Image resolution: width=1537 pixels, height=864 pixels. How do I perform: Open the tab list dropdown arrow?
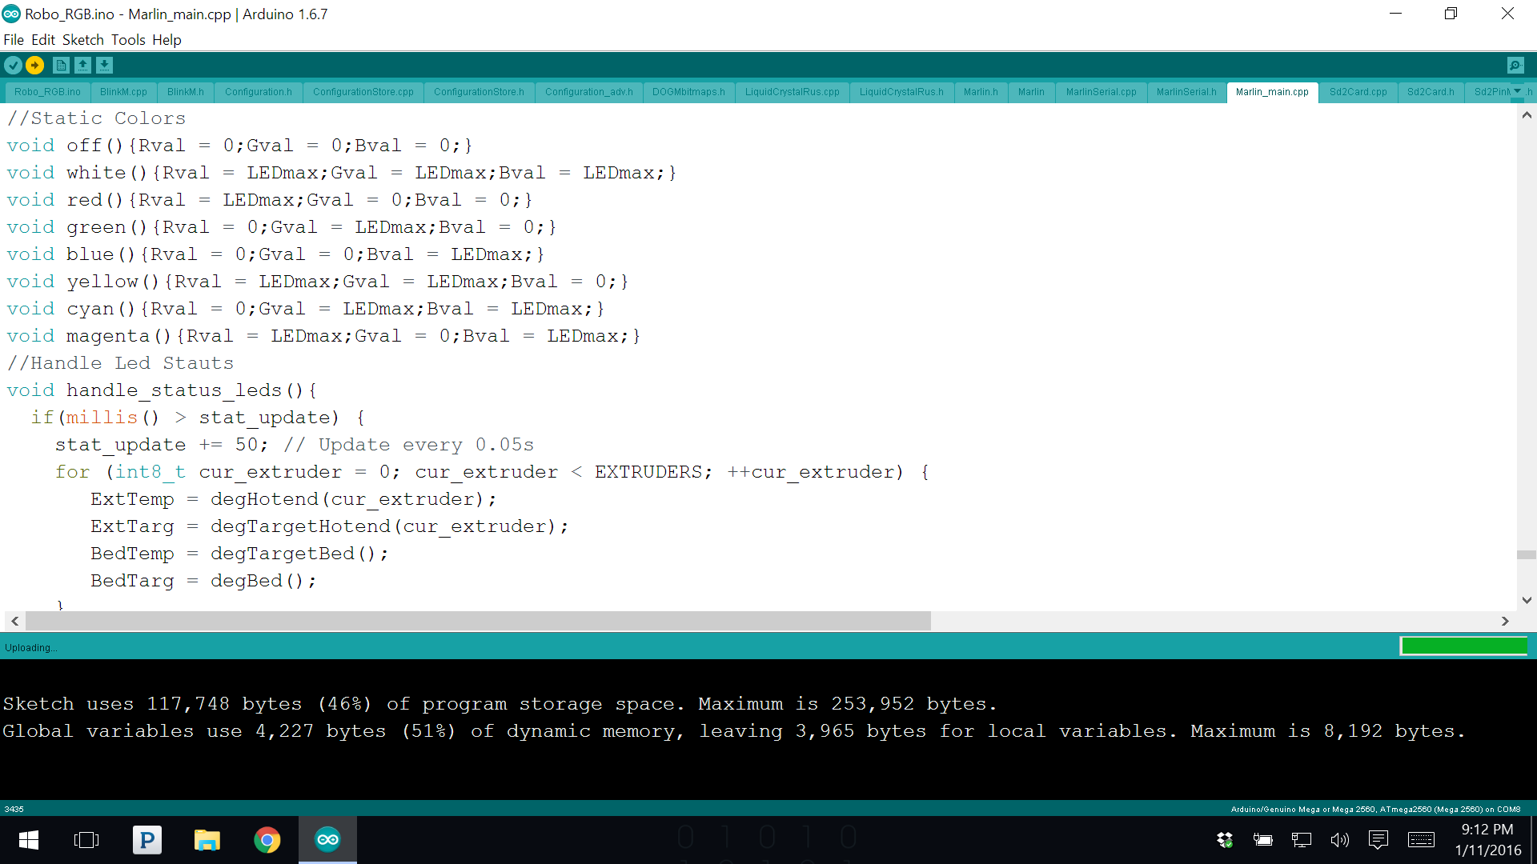[1517, 91]
